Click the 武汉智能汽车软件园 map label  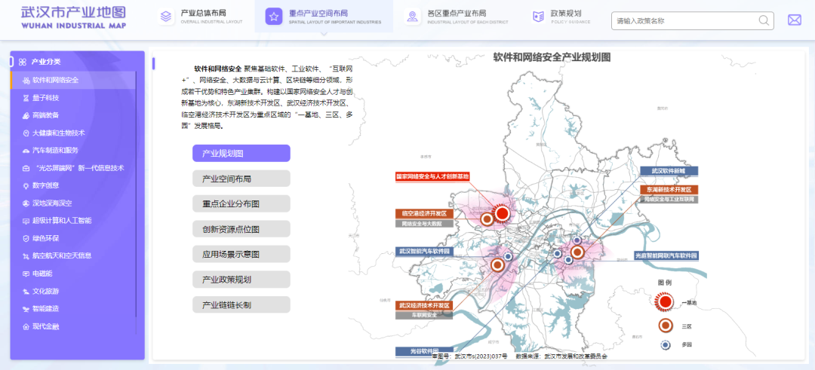point(424,251)
